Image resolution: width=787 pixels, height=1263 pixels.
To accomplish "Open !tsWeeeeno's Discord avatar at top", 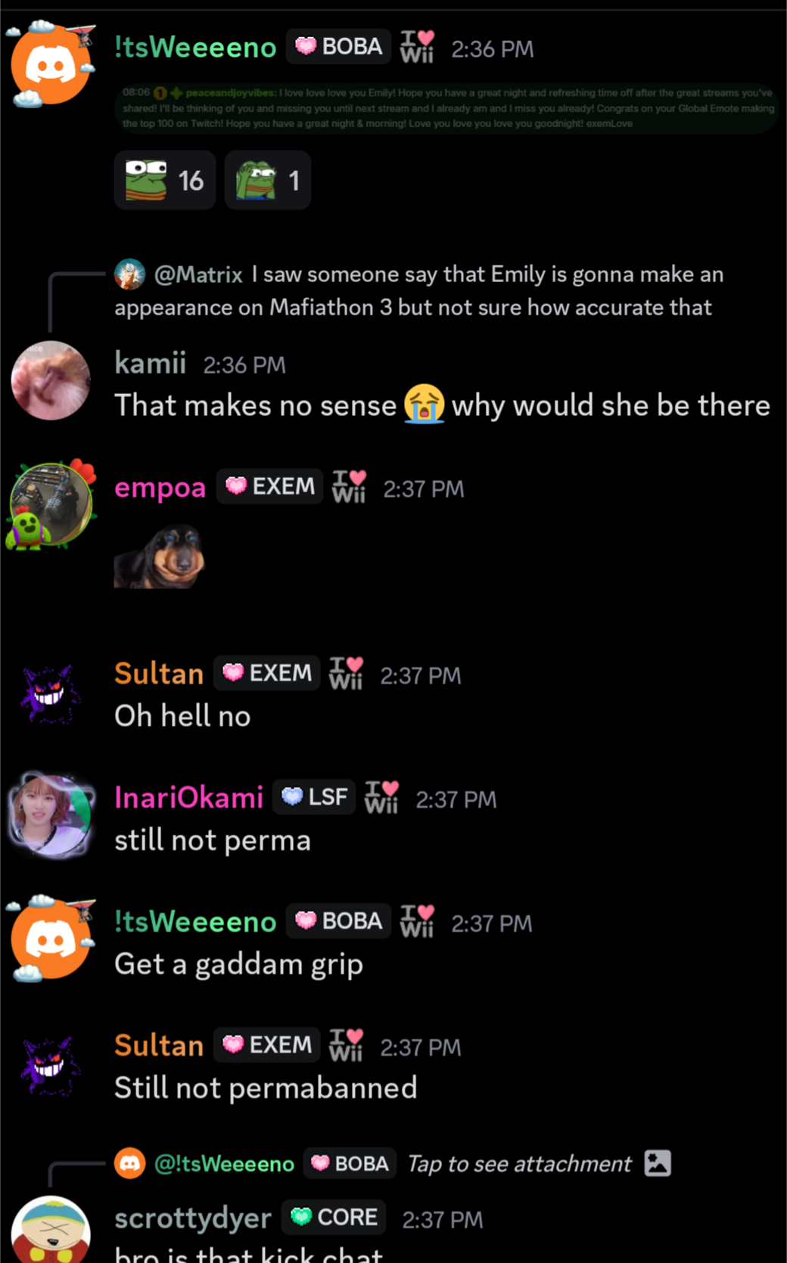I will click(x=51, y=65).
